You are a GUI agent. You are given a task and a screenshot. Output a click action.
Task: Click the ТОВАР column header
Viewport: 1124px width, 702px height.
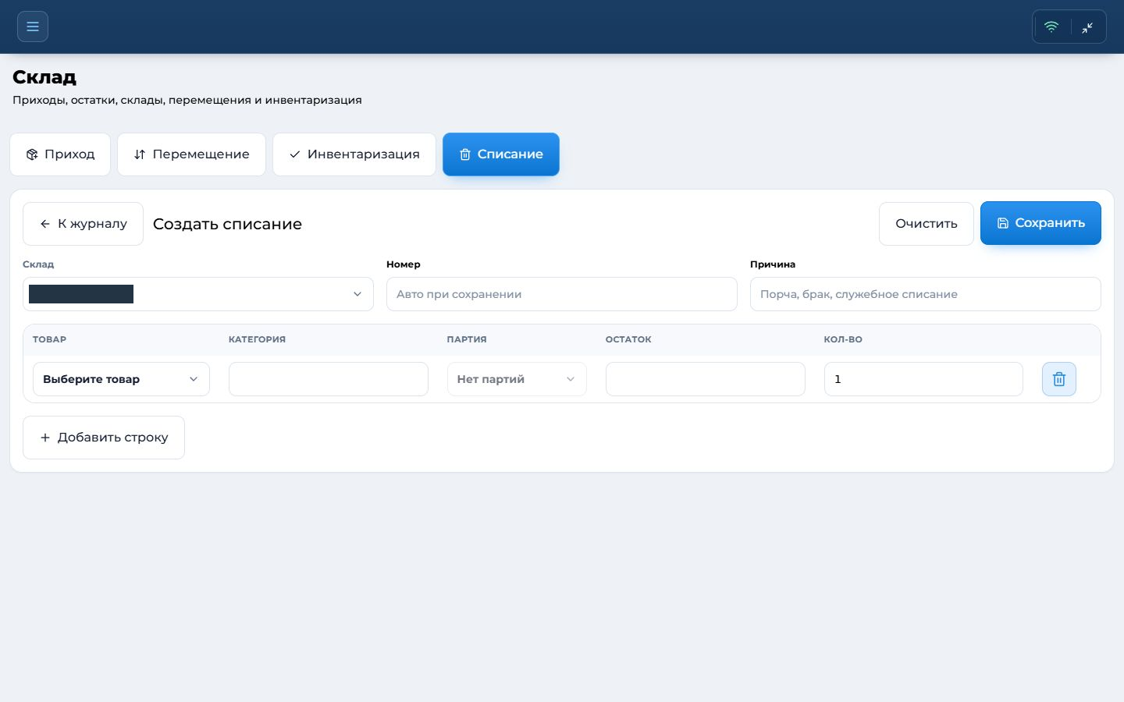pos(49,339)
